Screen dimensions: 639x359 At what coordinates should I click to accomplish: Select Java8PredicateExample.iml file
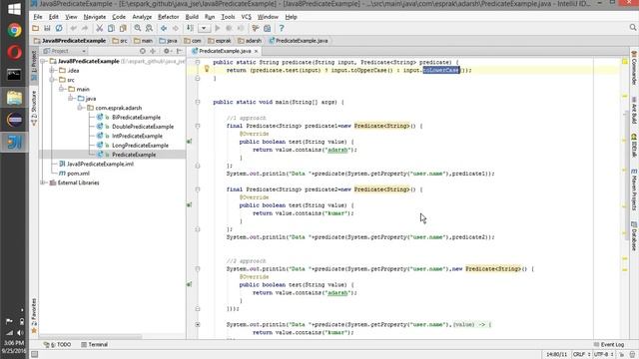(x=100, y=164)
